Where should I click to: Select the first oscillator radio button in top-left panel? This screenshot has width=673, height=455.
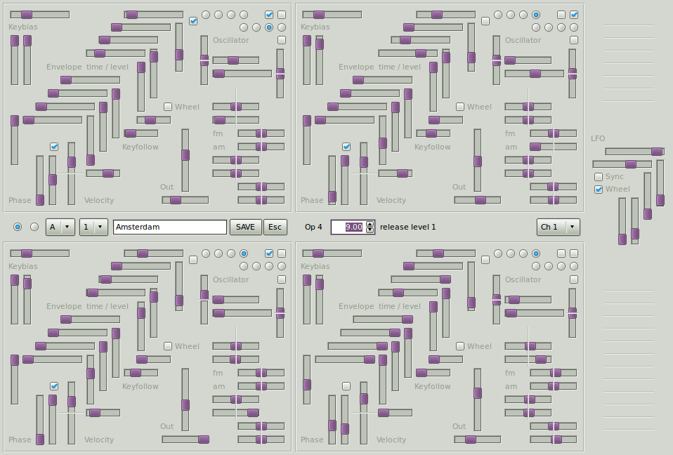coord(207,14)
